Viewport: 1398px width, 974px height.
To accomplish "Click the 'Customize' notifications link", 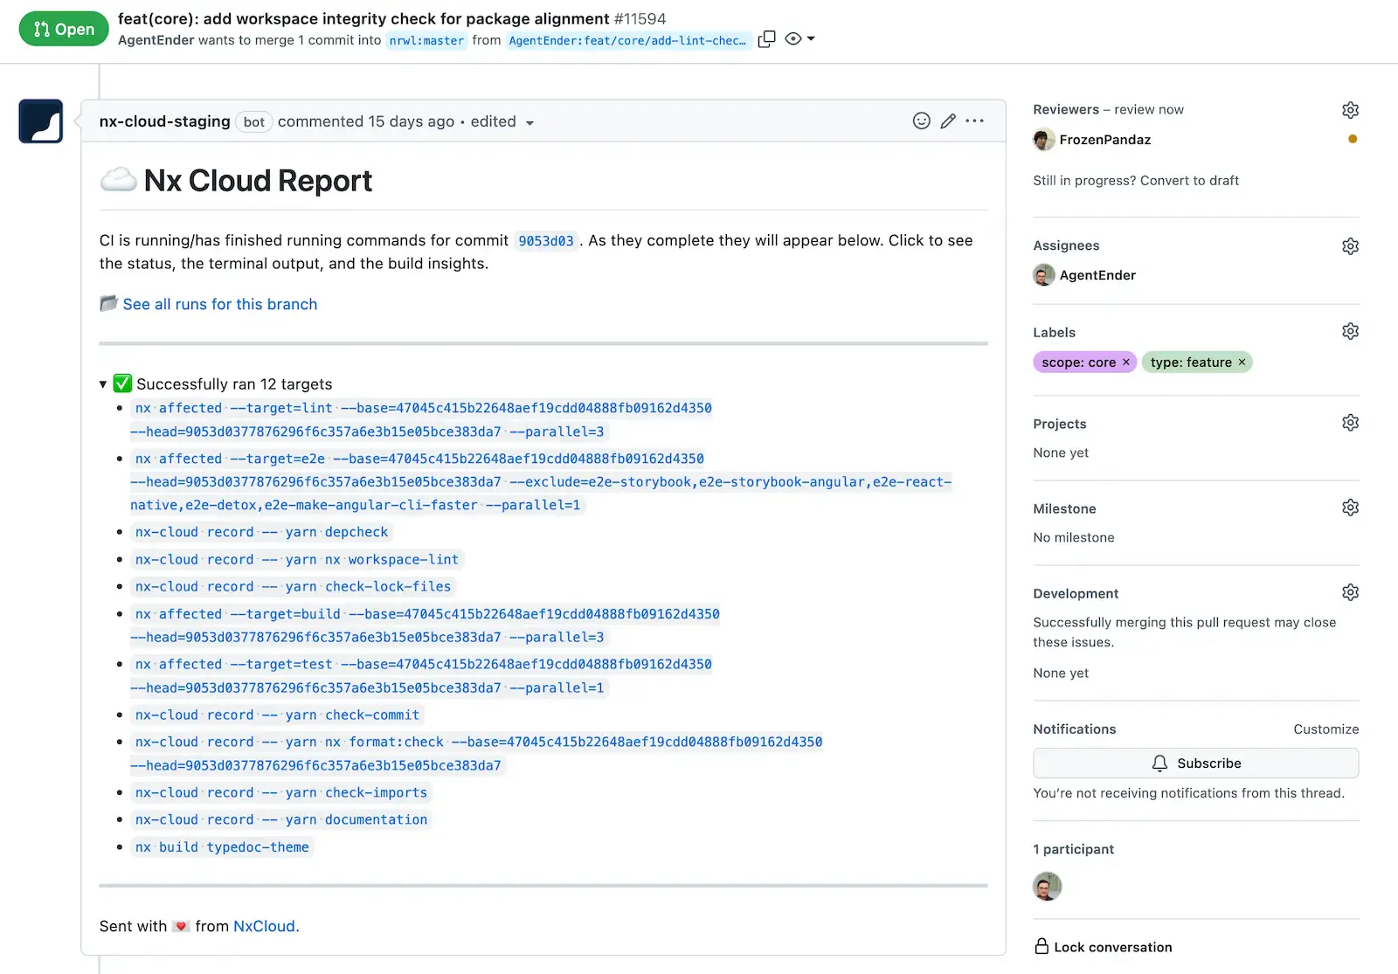I will 1325,729.
